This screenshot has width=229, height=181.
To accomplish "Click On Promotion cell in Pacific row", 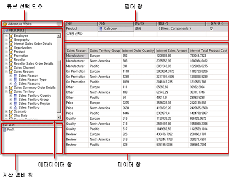I will click(x=77, y=82).
